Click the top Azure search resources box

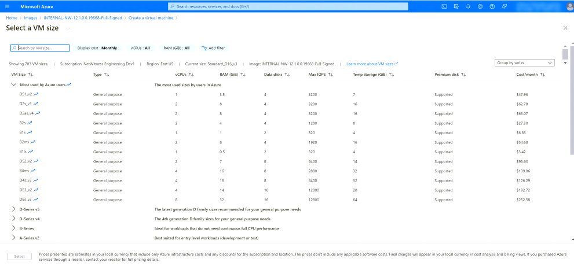(288, 6)
